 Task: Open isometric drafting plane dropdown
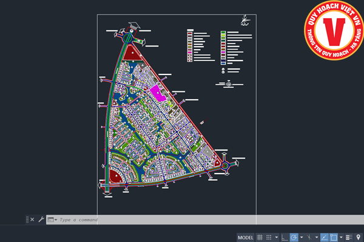tap(318, 237)
